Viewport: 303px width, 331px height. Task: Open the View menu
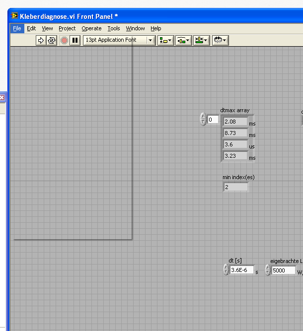(x=47, y=28)
